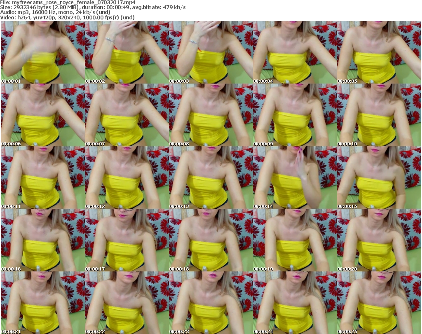
Task: Pick the thumbnail at 00:00:13
Action: click(211, 178)
